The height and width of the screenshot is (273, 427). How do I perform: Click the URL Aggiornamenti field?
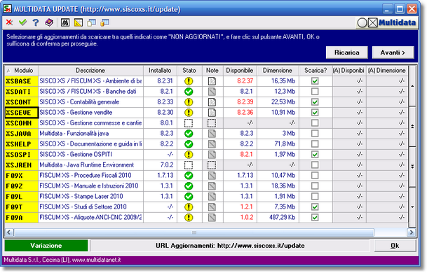click(230, 246)
